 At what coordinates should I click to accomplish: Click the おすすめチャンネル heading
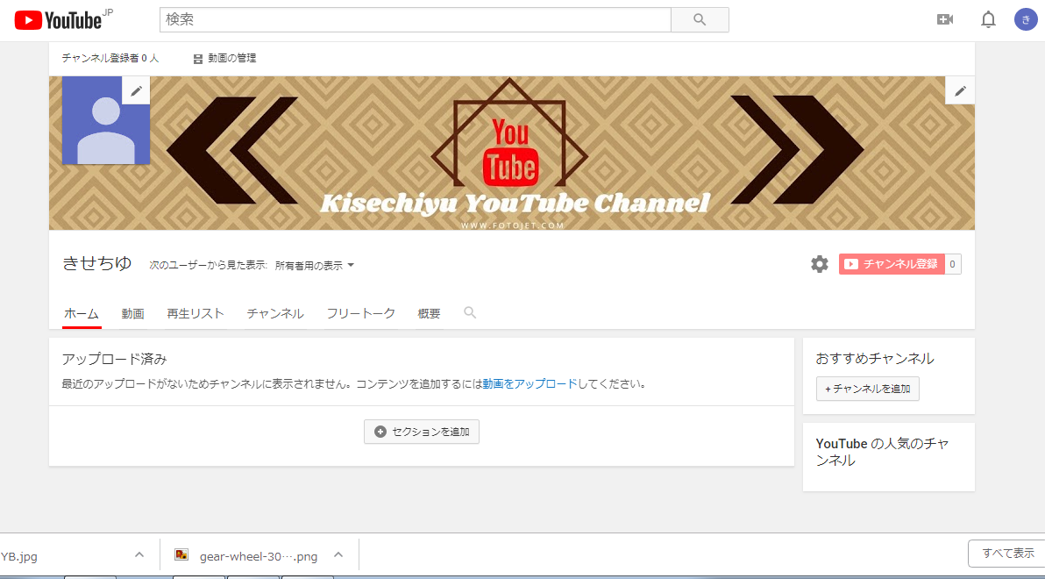[874, 359]
